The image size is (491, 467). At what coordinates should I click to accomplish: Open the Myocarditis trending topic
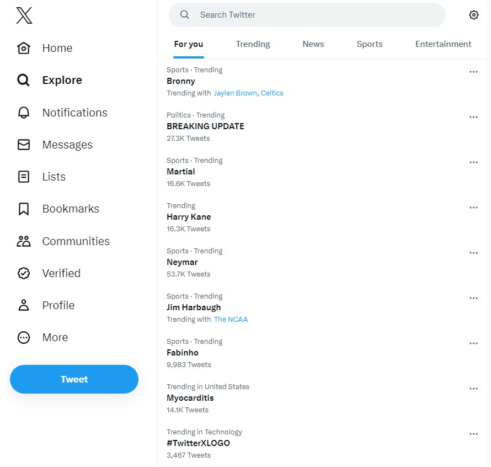(x=190, y=398)
